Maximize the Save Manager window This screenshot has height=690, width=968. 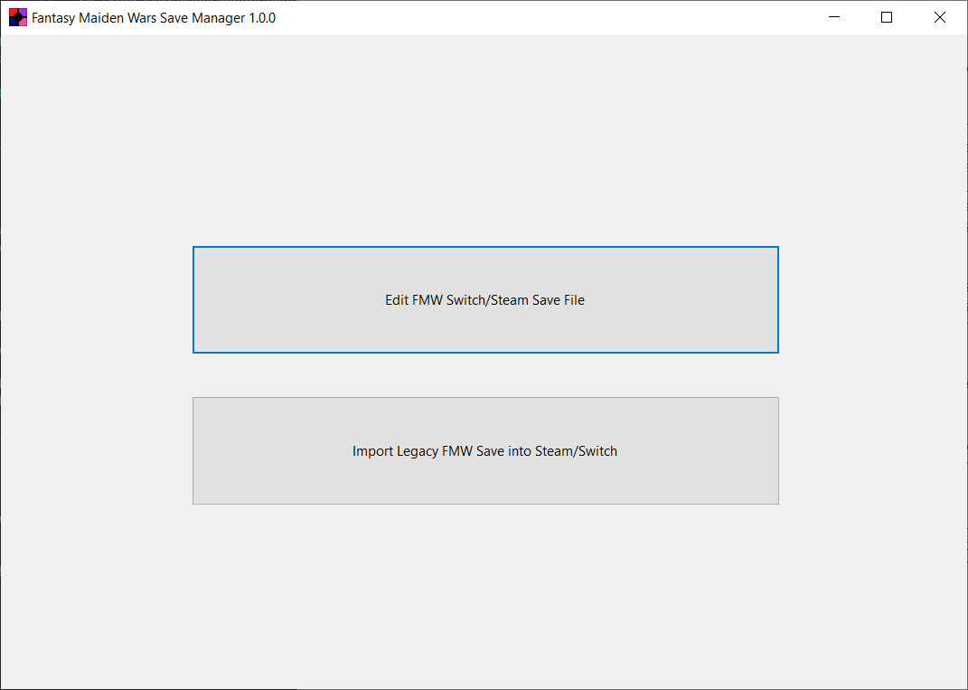[x=887, y=17]
